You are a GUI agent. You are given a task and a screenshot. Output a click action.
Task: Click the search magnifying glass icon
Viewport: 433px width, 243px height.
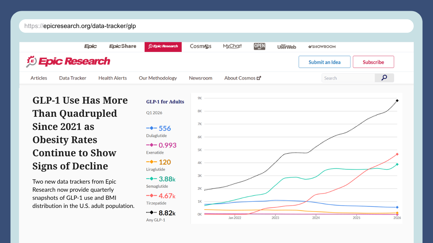click(x=384, y=78)
